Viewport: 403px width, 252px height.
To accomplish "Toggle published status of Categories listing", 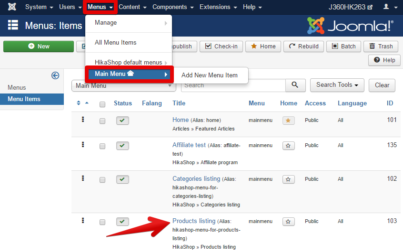I will [x=122, y=179].
